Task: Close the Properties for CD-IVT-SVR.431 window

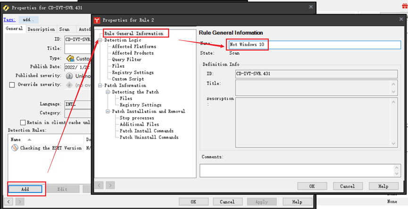Action: point(310,8)
